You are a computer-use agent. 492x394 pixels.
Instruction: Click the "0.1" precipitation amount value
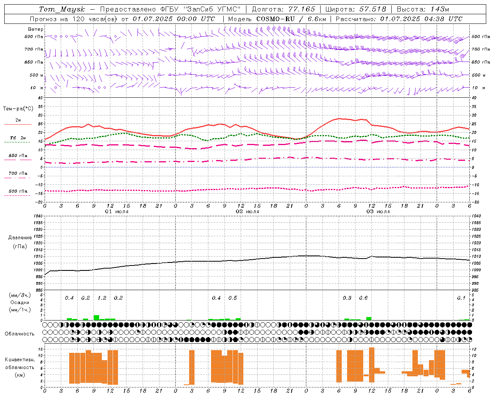tap(461, 298)
